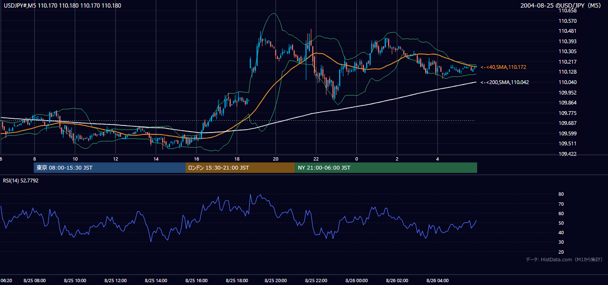Image resolution: width=608 pixels, height=285 pixels.
Task: Click RSI scale label 50
Action: pos(561,223)
